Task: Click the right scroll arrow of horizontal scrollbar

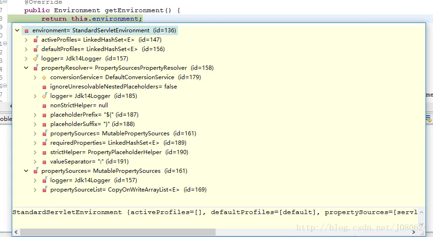Action: (x=413, y=232)
